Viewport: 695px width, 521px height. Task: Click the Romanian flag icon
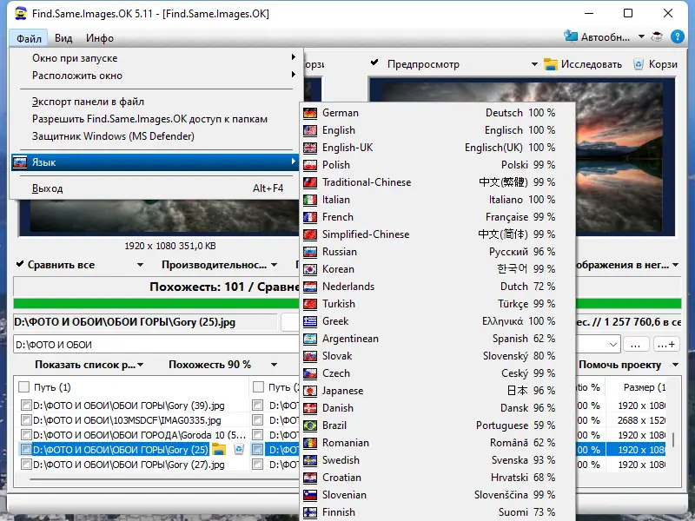(x=310, y=443)
